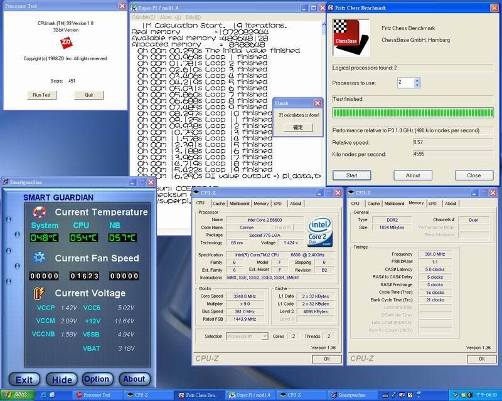The height and width of the screenshot is (401, 502).
Task: Switch to About tab in right CPU-Z window
Action: (451, 204)
